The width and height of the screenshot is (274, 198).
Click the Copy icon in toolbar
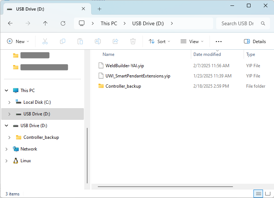(x=63, y=42)
